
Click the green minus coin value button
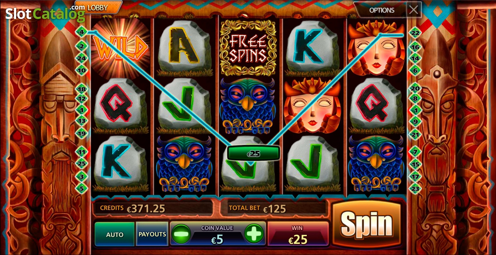(181, 234)
